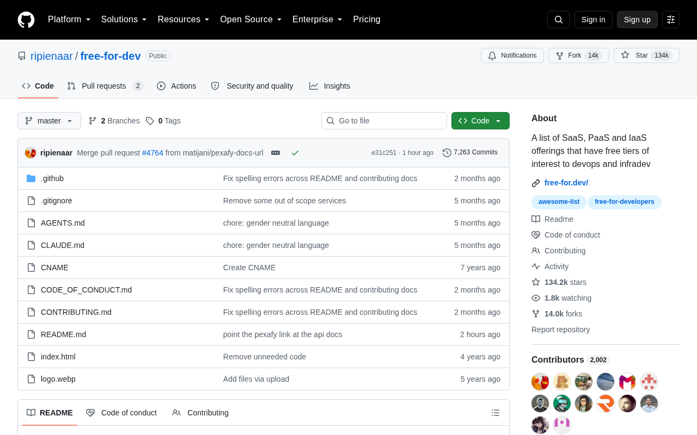Image resolution: width=697 pixels, height=435 pixels.
Task: Click the AGENTS.md file icon
Action: [31, 223]
